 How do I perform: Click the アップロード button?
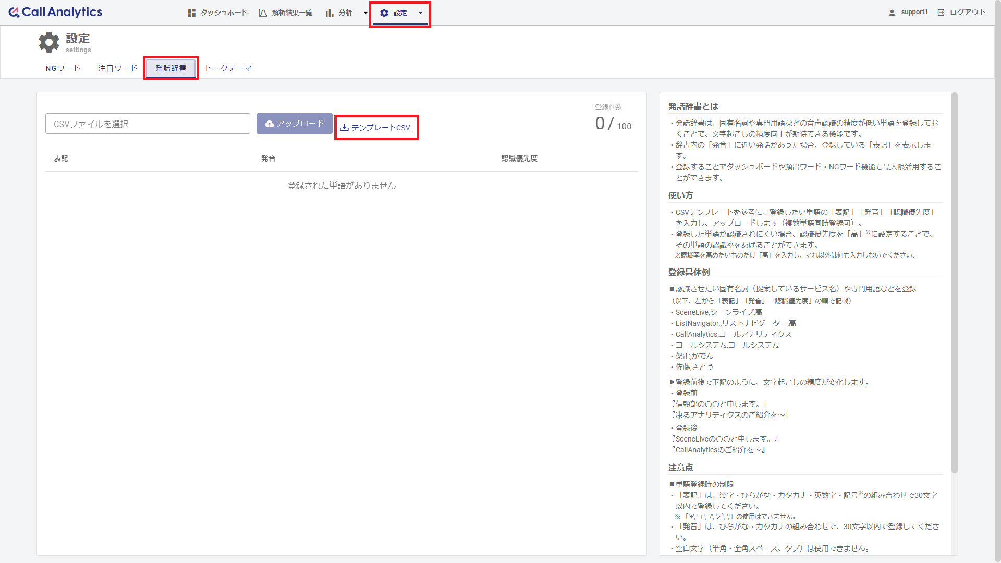295,124
